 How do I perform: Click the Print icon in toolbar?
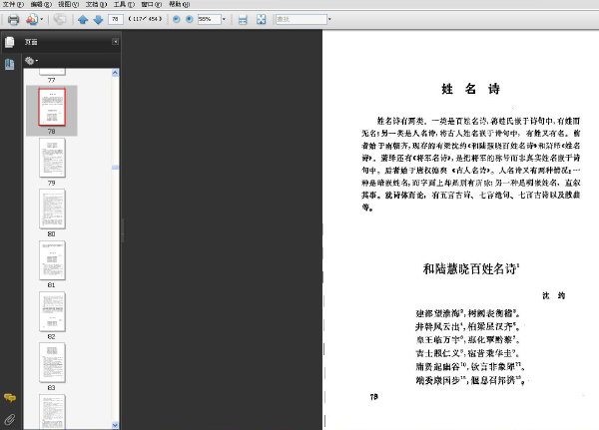[x=13, y=19]
